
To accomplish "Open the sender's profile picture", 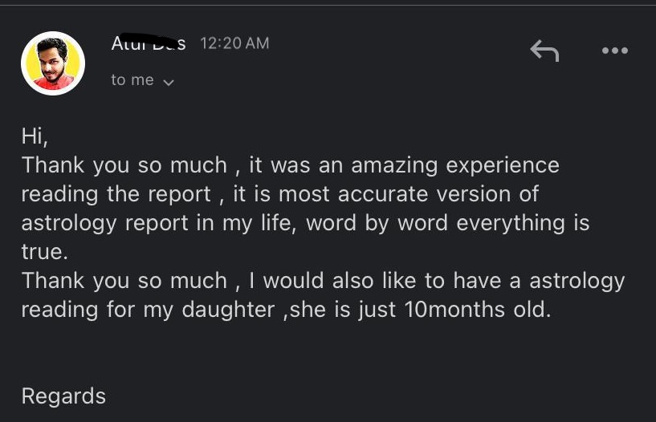I will coord(53,63).
